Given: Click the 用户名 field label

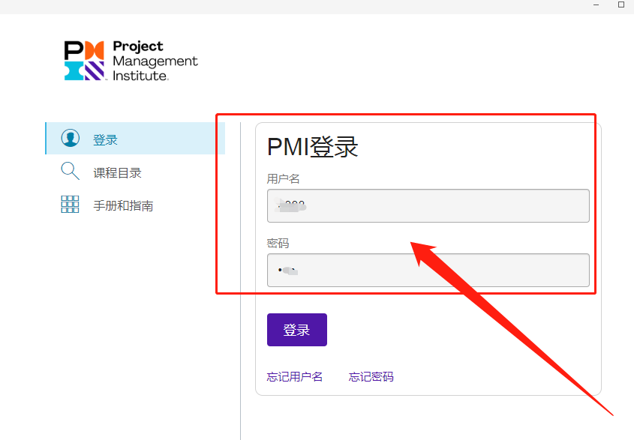Looking at the screenshot, I should click(284, 179).
